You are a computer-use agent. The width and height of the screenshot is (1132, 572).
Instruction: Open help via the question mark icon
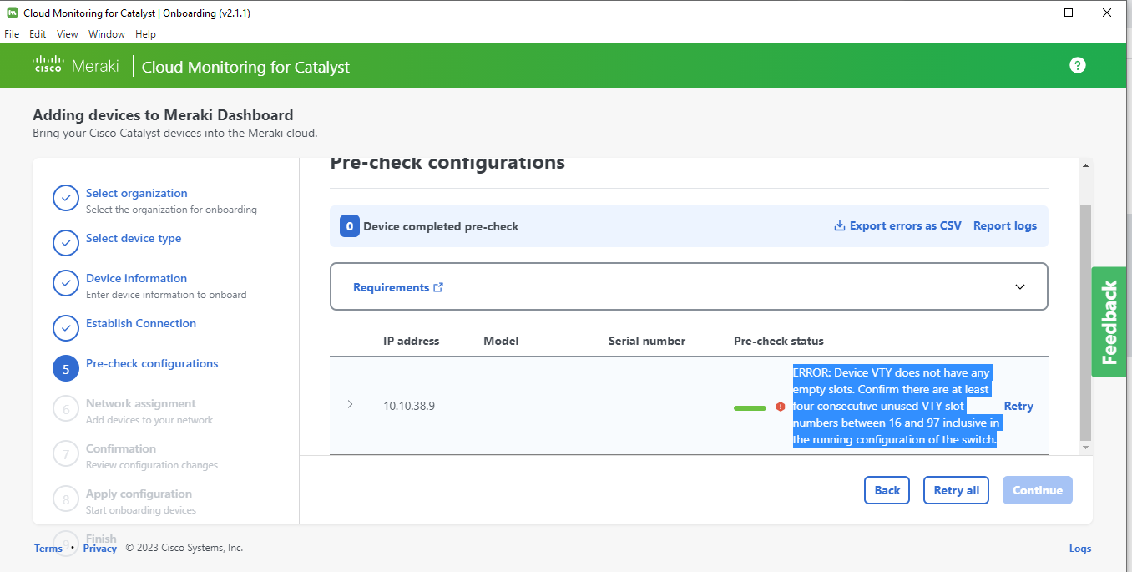[x=1077, y=64]
